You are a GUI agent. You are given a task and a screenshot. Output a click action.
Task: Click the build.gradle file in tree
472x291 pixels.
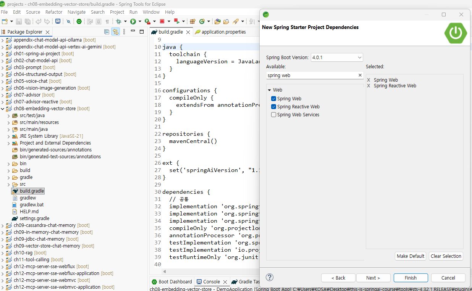32,191
